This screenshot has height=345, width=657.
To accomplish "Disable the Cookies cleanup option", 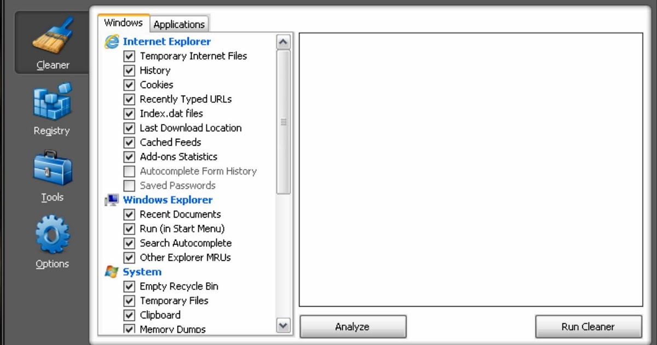I will click(x=129, y=84).
